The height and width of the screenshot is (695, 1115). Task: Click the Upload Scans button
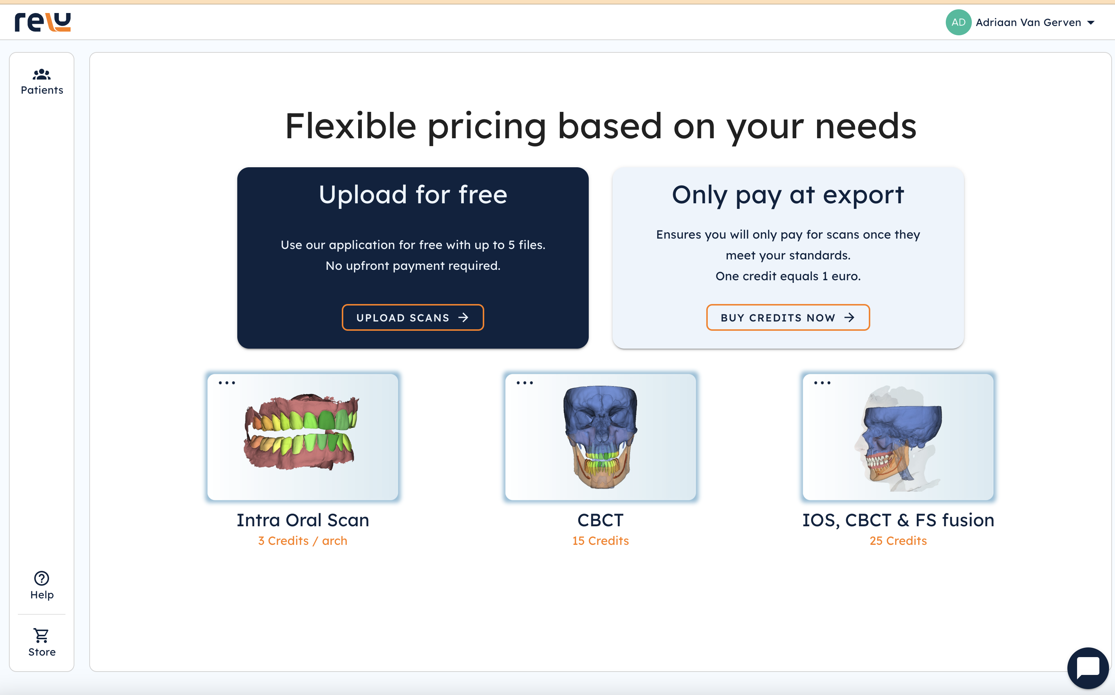[412, 318]
